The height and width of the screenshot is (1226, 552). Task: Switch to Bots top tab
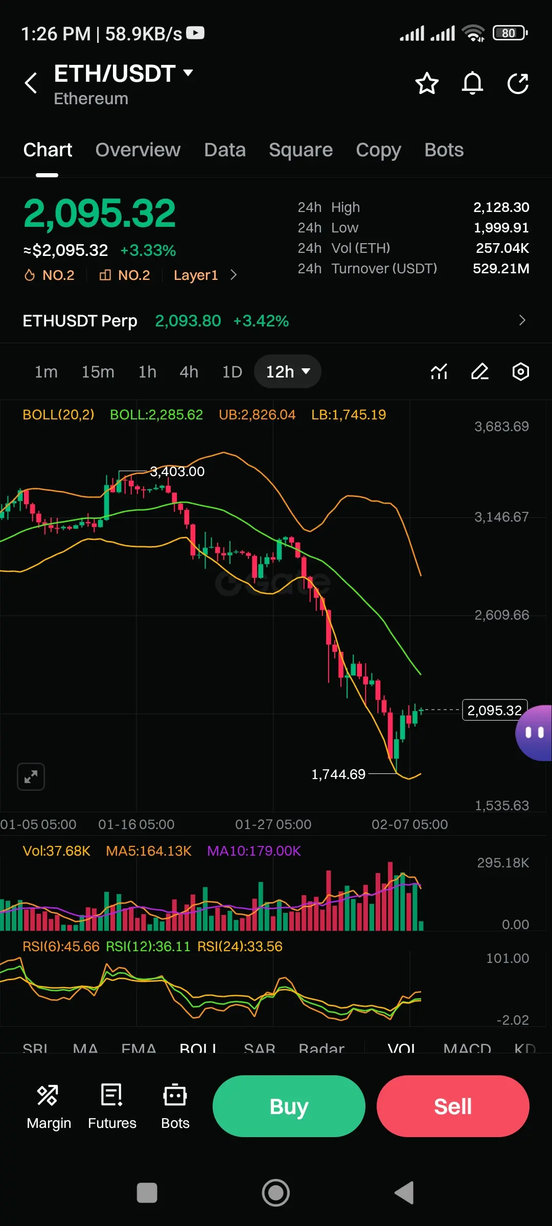tap(444, 150)
